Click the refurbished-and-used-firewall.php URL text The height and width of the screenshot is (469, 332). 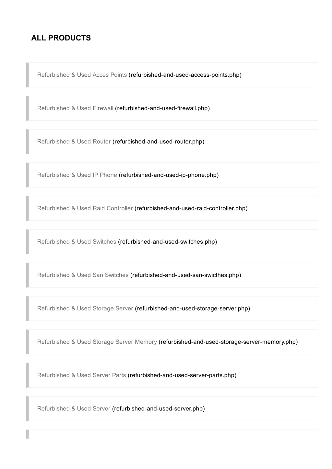tap(162, 108)
